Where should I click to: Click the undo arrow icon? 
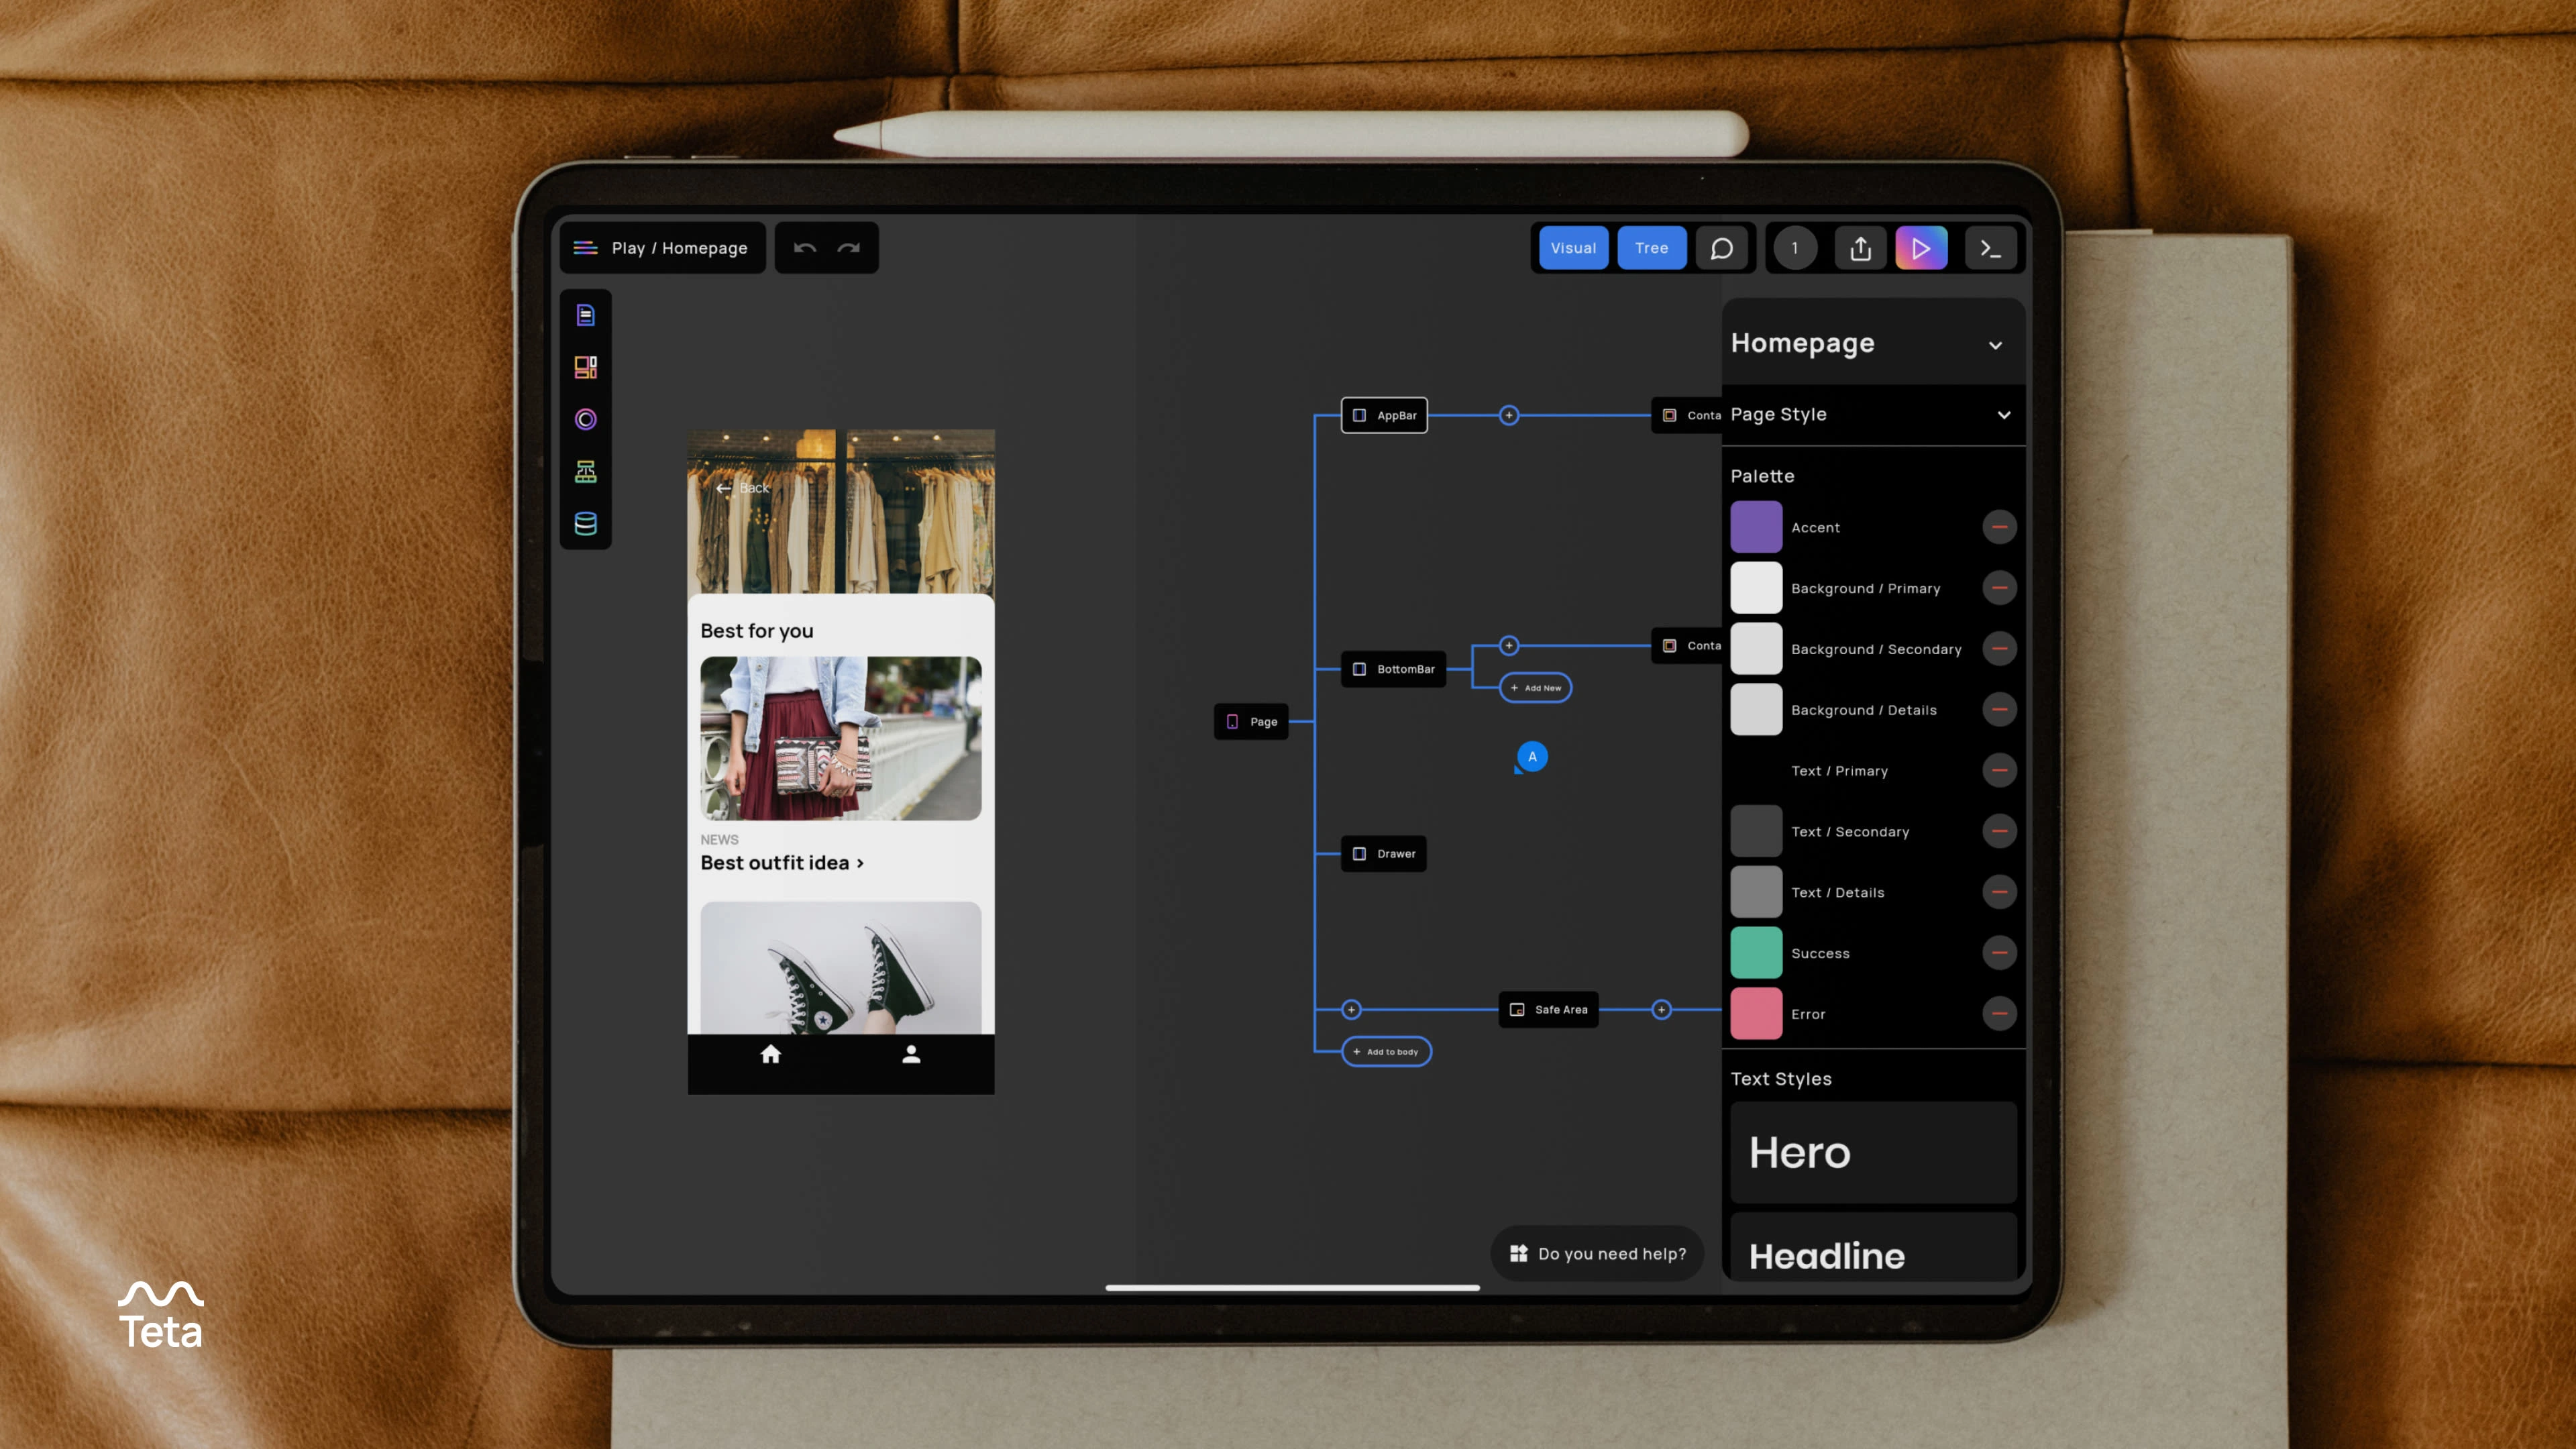coord(805,248)
